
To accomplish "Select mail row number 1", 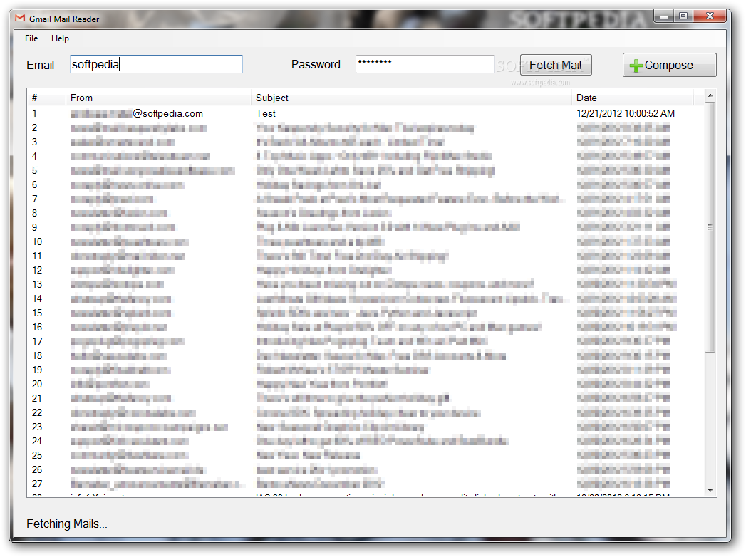I will click(366, 114).
